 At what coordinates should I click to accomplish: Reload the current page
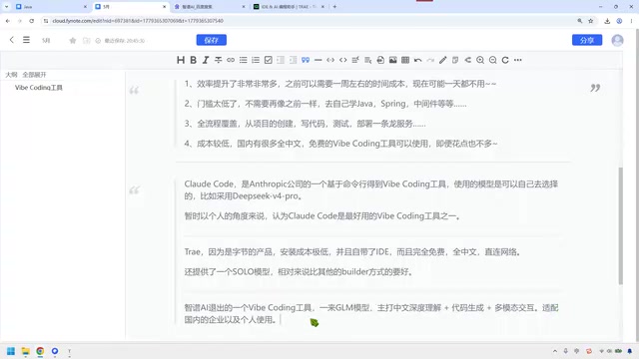coord(31,21)
